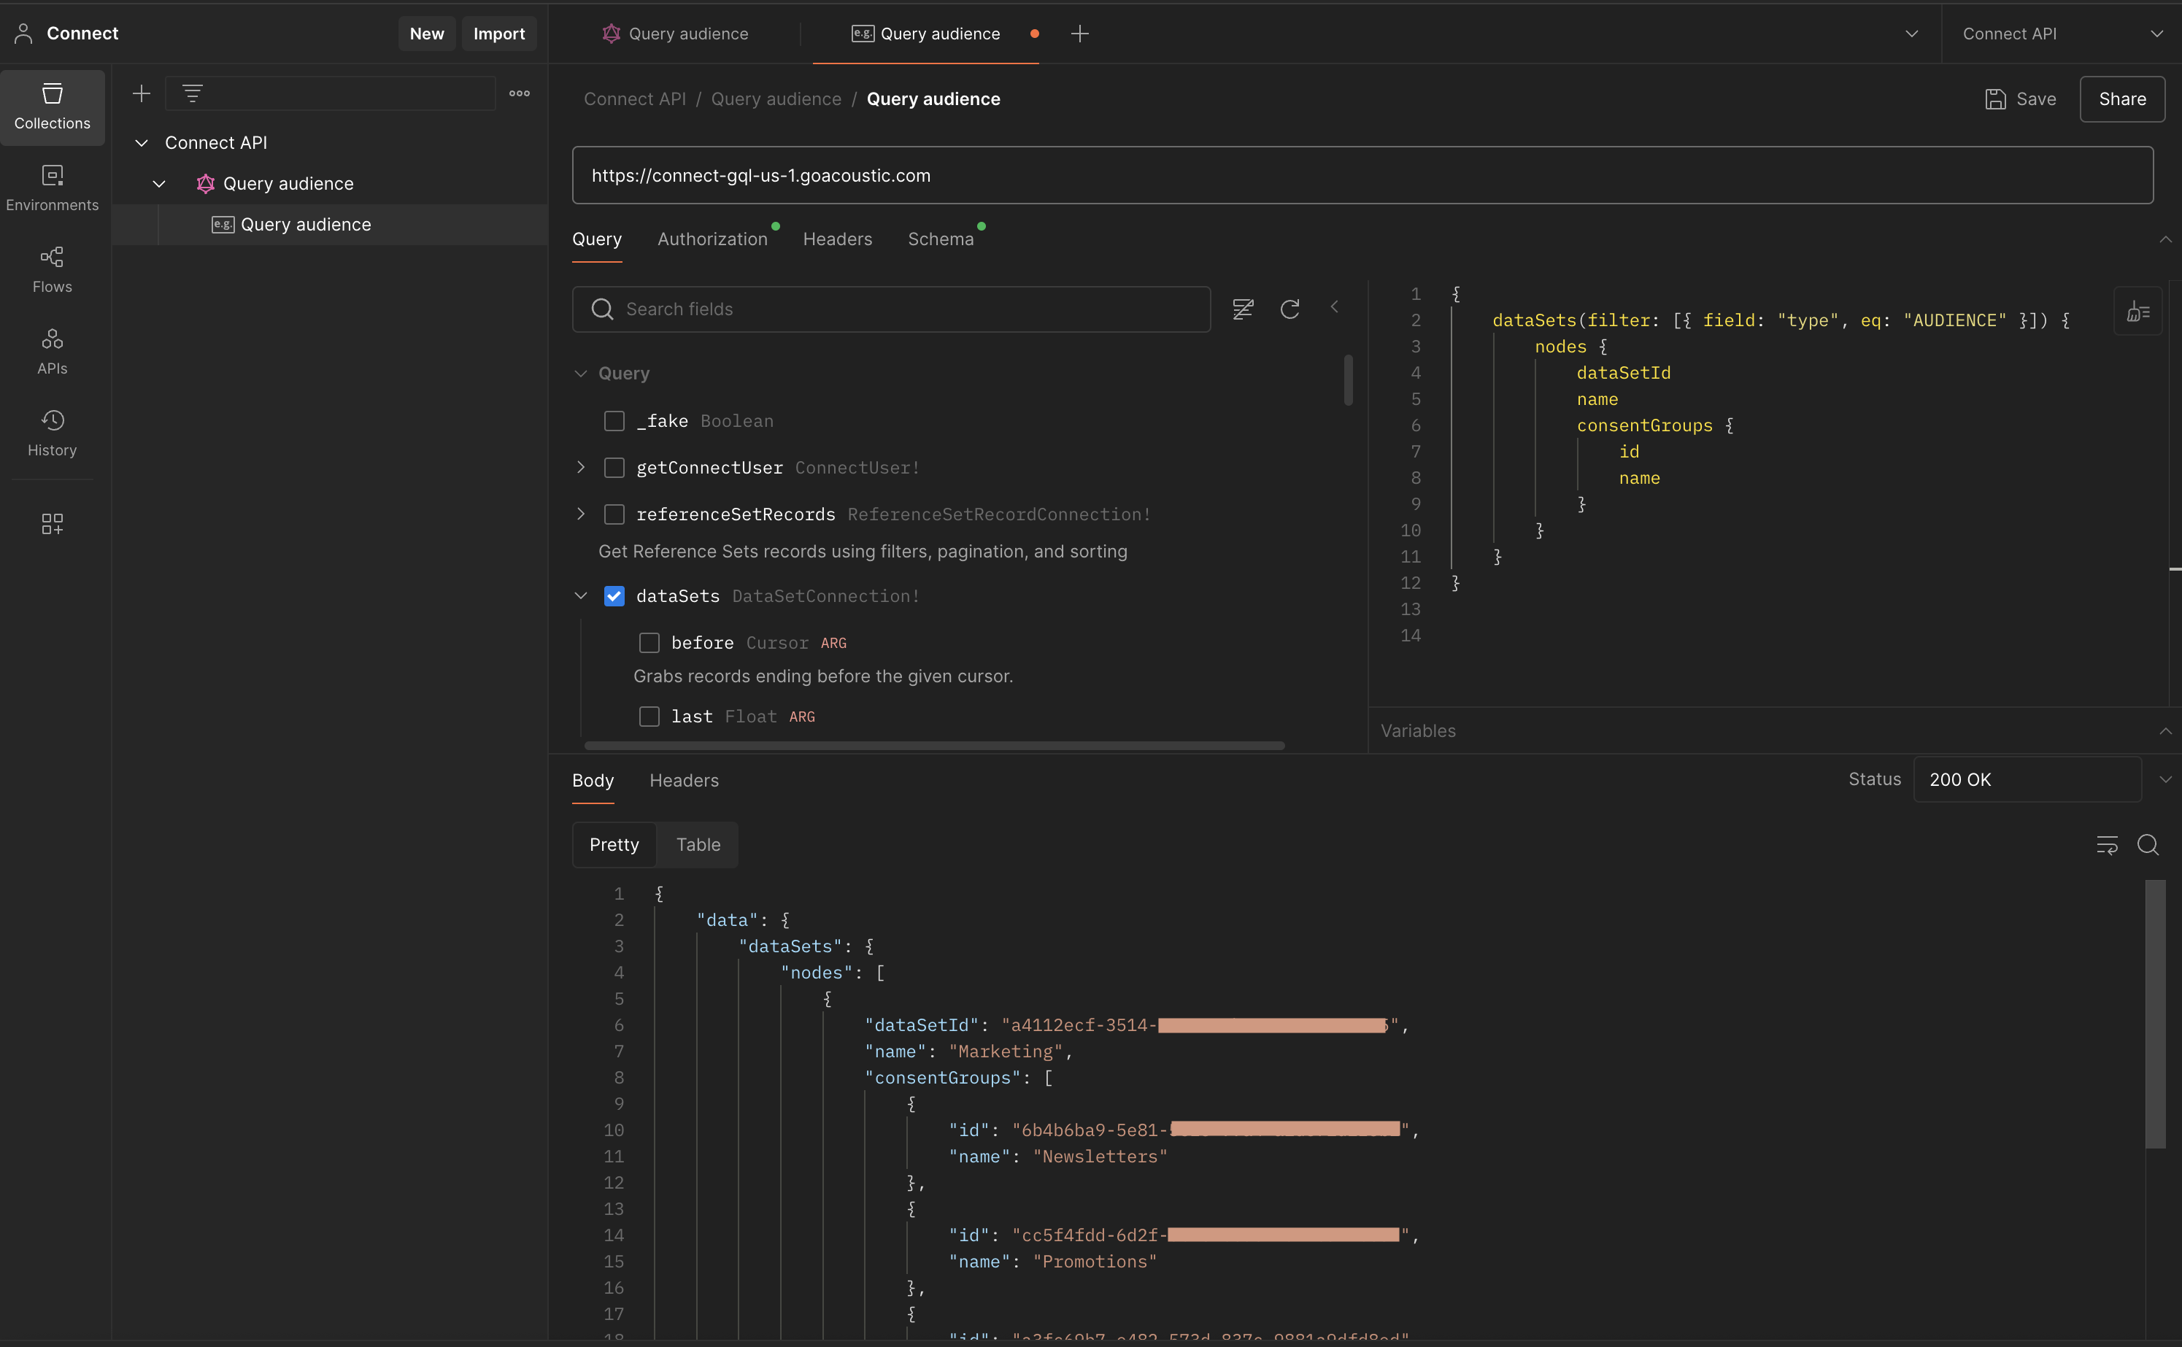Click the magnifier icon in Search fields
This screenshot has height=1347, width=2182.
click(x=602, y=309)
